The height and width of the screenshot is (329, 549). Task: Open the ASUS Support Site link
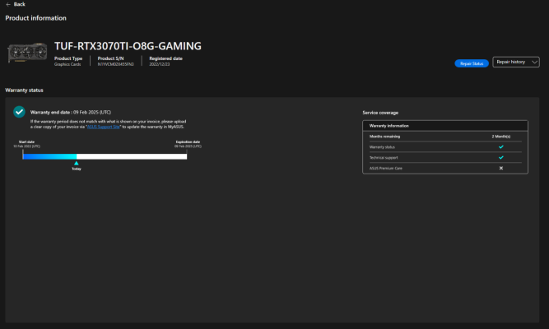(x=104, y=127)
